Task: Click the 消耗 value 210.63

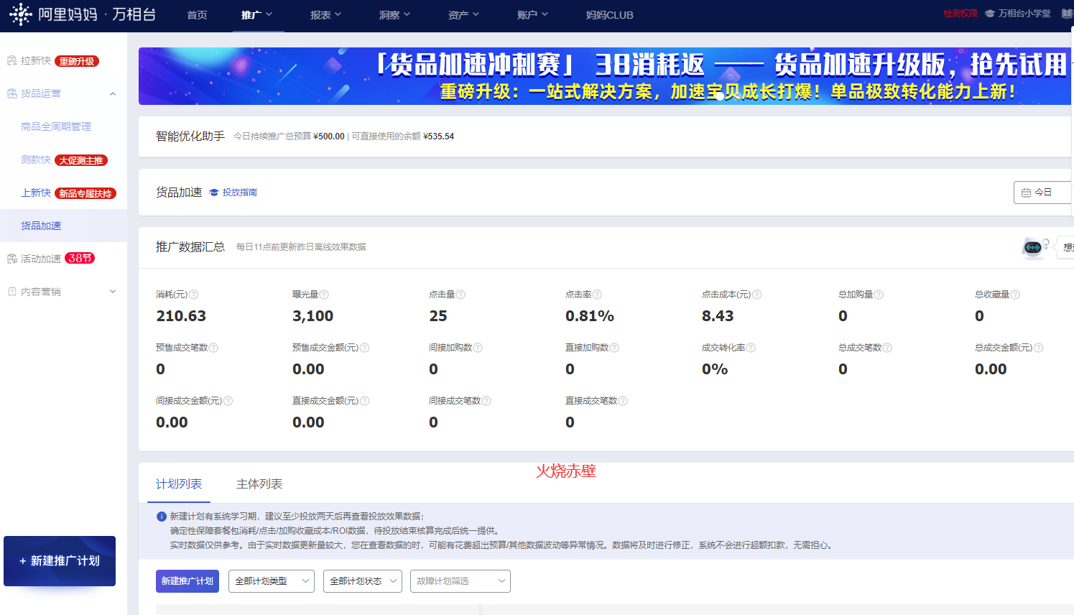Action: pyautogui.click(x=181, y=316)
